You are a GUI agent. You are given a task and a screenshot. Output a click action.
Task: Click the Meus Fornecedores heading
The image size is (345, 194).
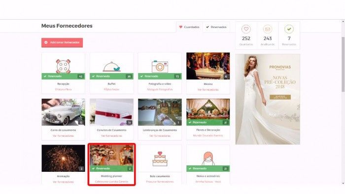(x=67, y=26)
